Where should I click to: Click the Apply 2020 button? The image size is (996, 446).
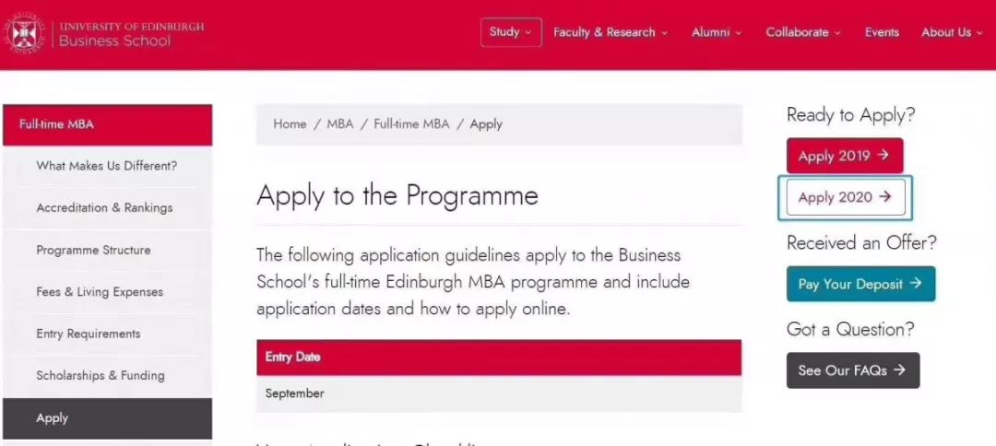[845, 197]
